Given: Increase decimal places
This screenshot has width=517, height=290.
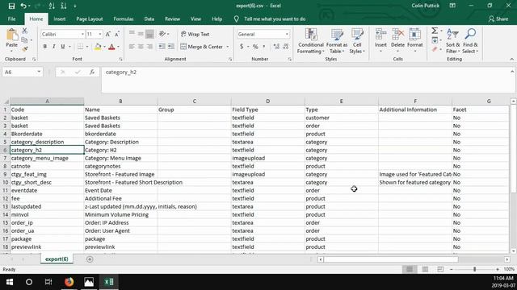Looking at the screenshot, I should 276,47.
